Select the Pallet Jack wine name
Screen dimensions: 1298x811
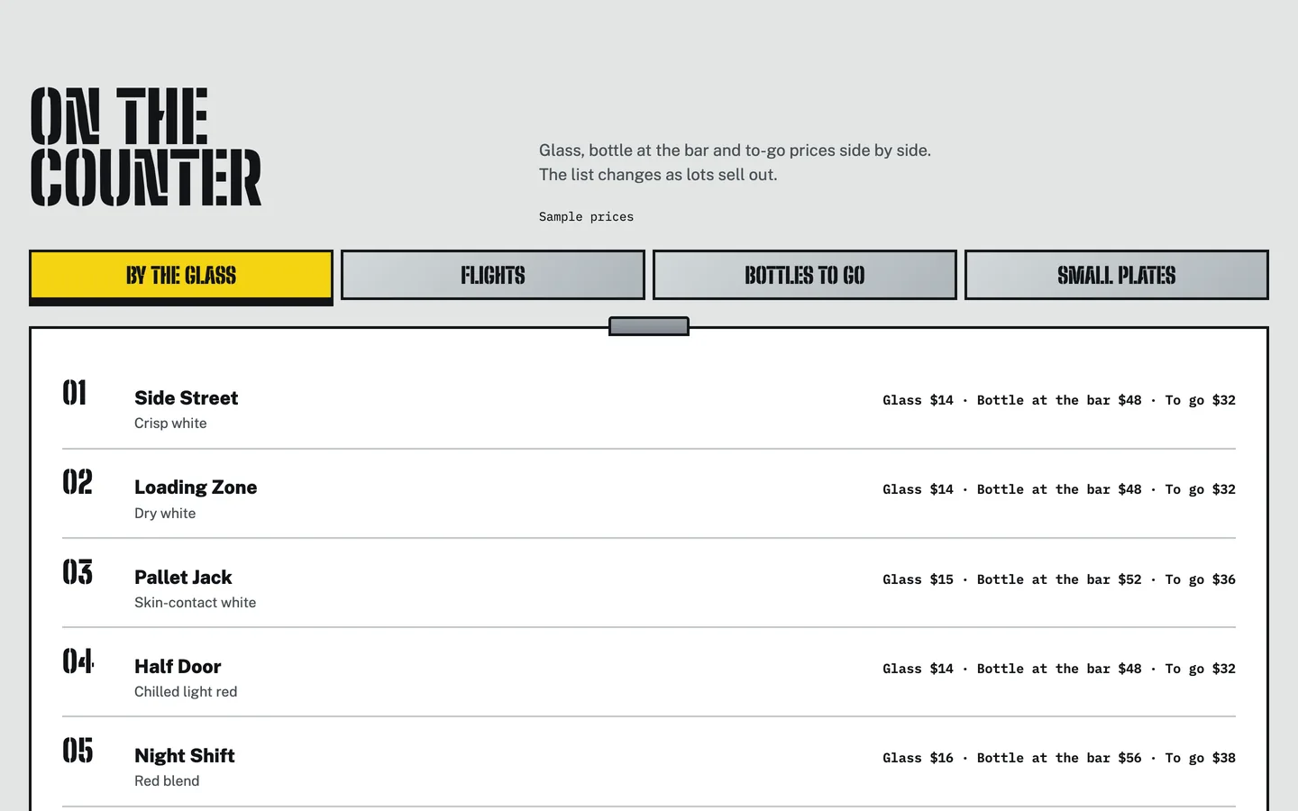[183, 578]
